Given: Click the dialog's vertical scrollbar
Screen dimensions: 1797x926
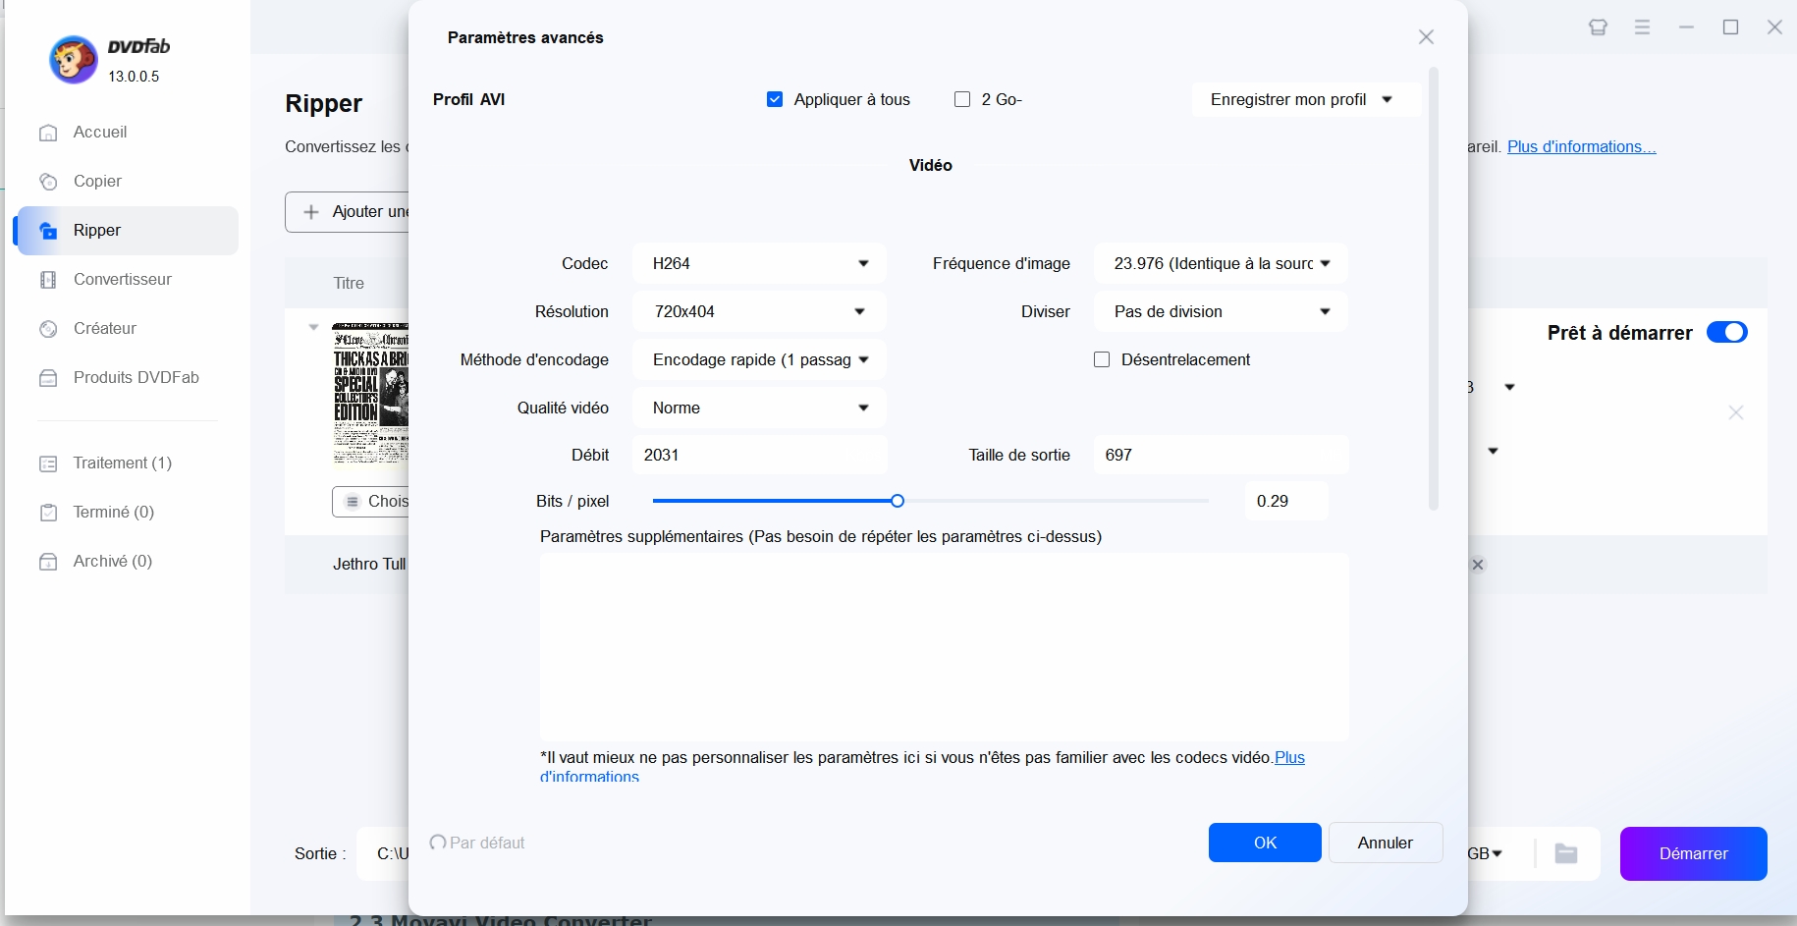Looking at the screenshot, I should (1434, 289).
